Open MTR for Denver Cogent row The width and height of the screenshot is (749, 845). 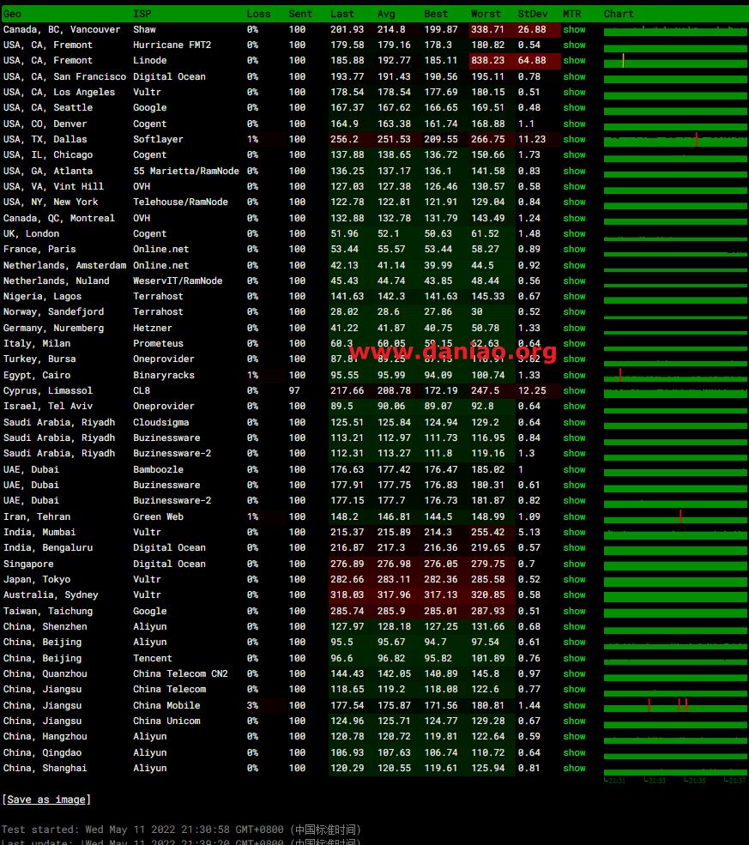pos(575,124)
